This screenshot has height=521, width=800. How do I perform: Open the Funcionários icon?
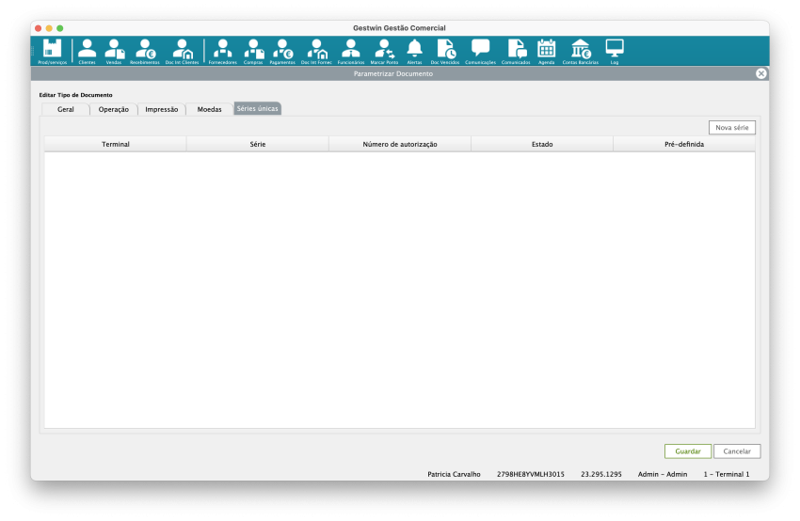point(350,50)
